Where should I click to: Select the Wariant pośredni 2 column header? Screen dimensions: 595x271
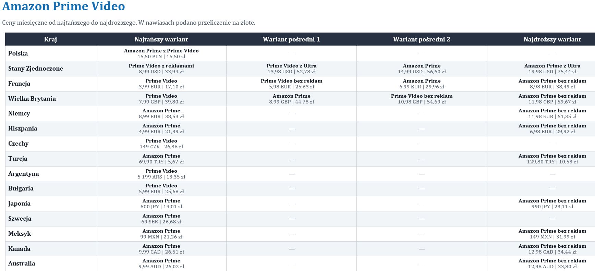pos(422,39)
